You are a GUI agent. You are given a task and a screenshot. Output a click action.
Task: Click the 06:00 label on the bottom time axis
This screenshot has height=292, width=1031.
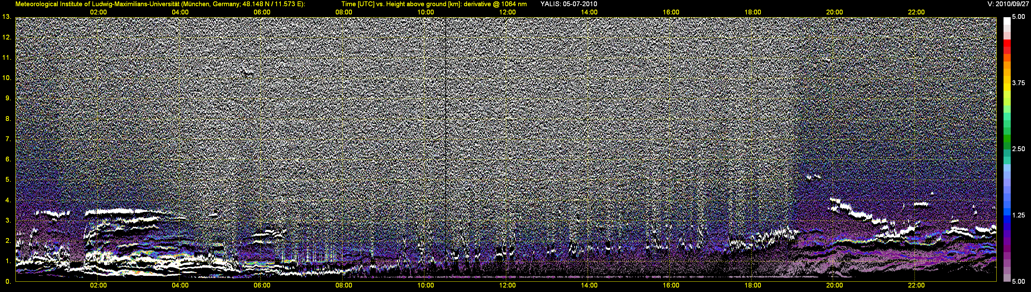[262, 285]
